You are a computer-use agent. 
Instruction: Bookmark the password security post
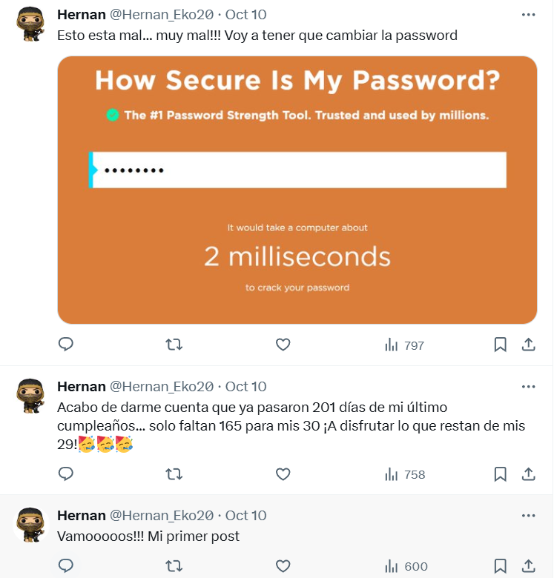tap(501, 345)
